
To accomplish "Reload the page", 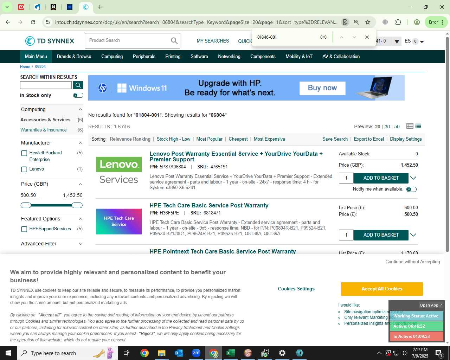I will tap(33, 22).
